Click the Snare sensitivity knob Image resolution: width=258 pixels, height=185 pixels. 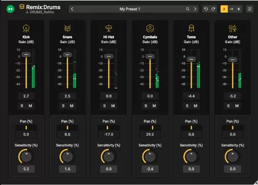(67, 157)
